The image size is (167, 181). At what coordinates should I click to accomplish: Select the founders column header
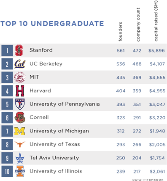[120, 32]
